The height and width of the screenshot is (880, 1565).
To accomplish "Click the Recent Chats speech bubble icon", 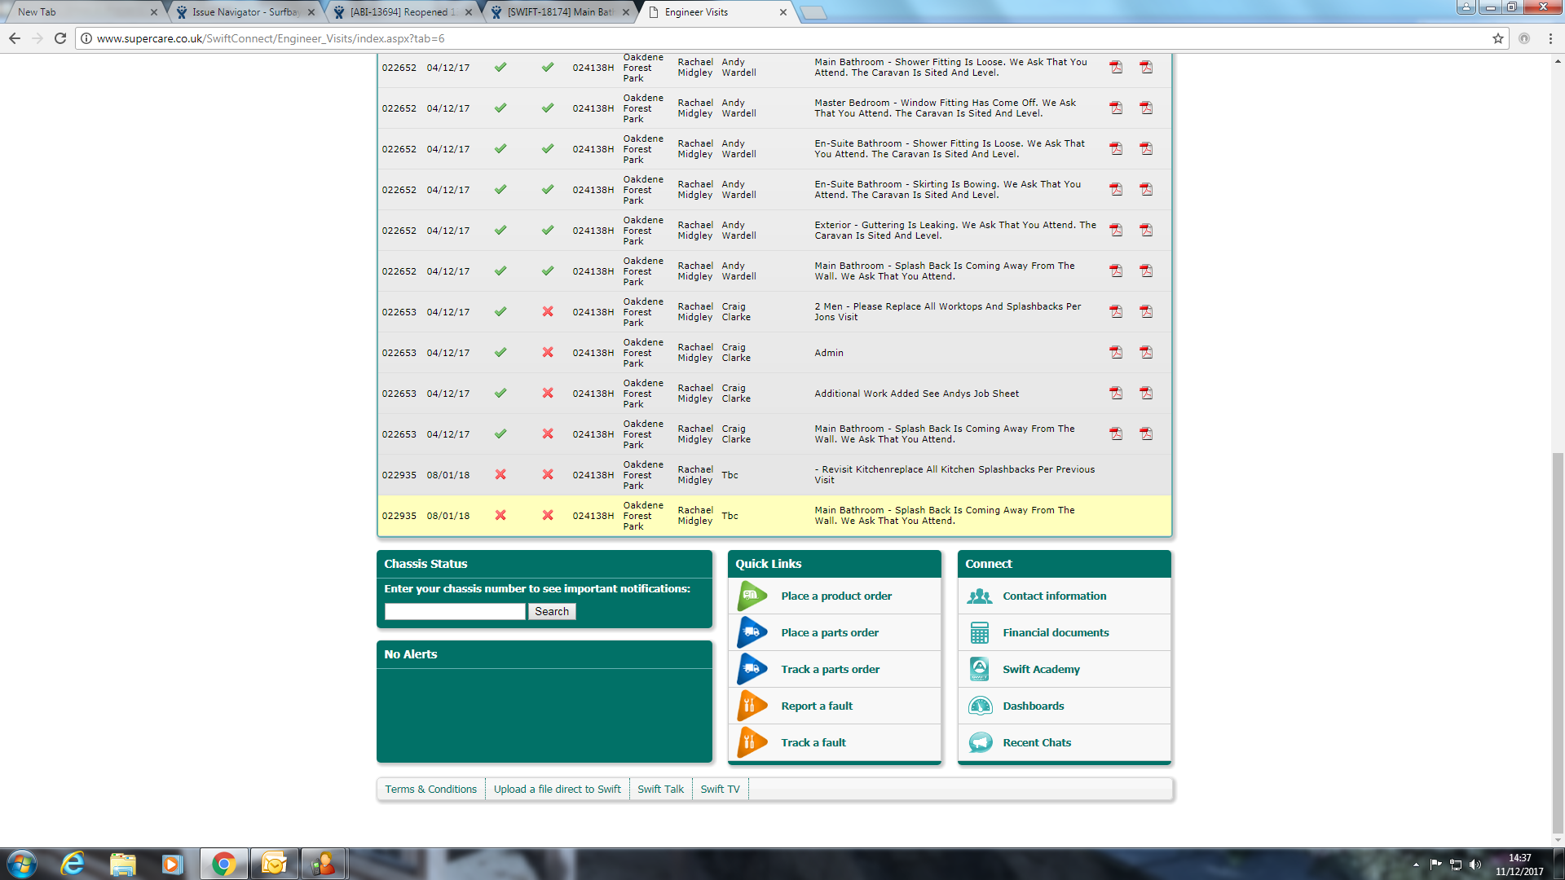I will point(980,743).
